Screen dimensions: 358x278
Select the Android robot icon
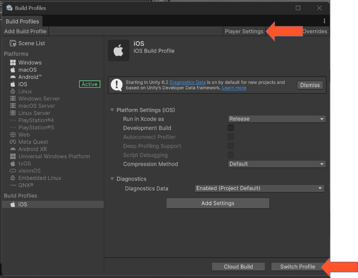[x=13, y=77]
